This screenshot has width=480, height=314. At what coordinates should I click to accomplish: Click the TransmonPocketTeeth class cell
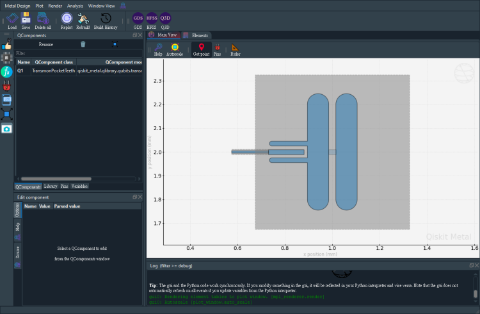(54, 71)
